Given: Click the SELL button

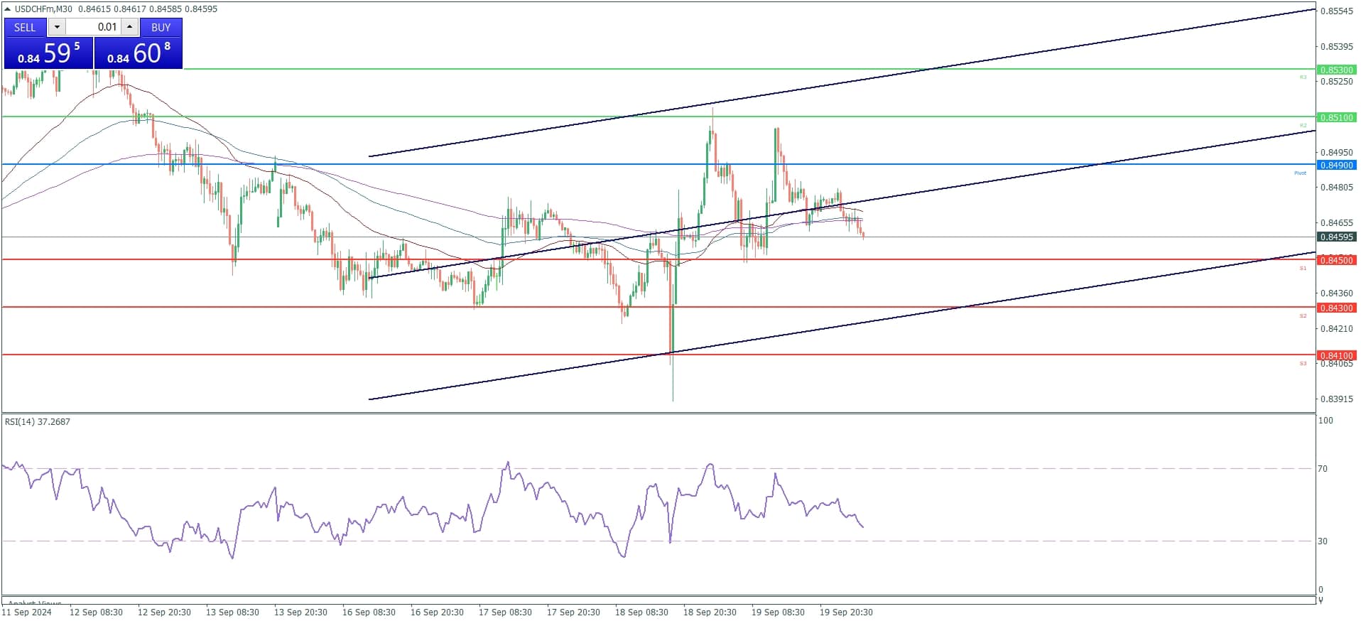Looking at the screenshot, I should tap(25, 27).
